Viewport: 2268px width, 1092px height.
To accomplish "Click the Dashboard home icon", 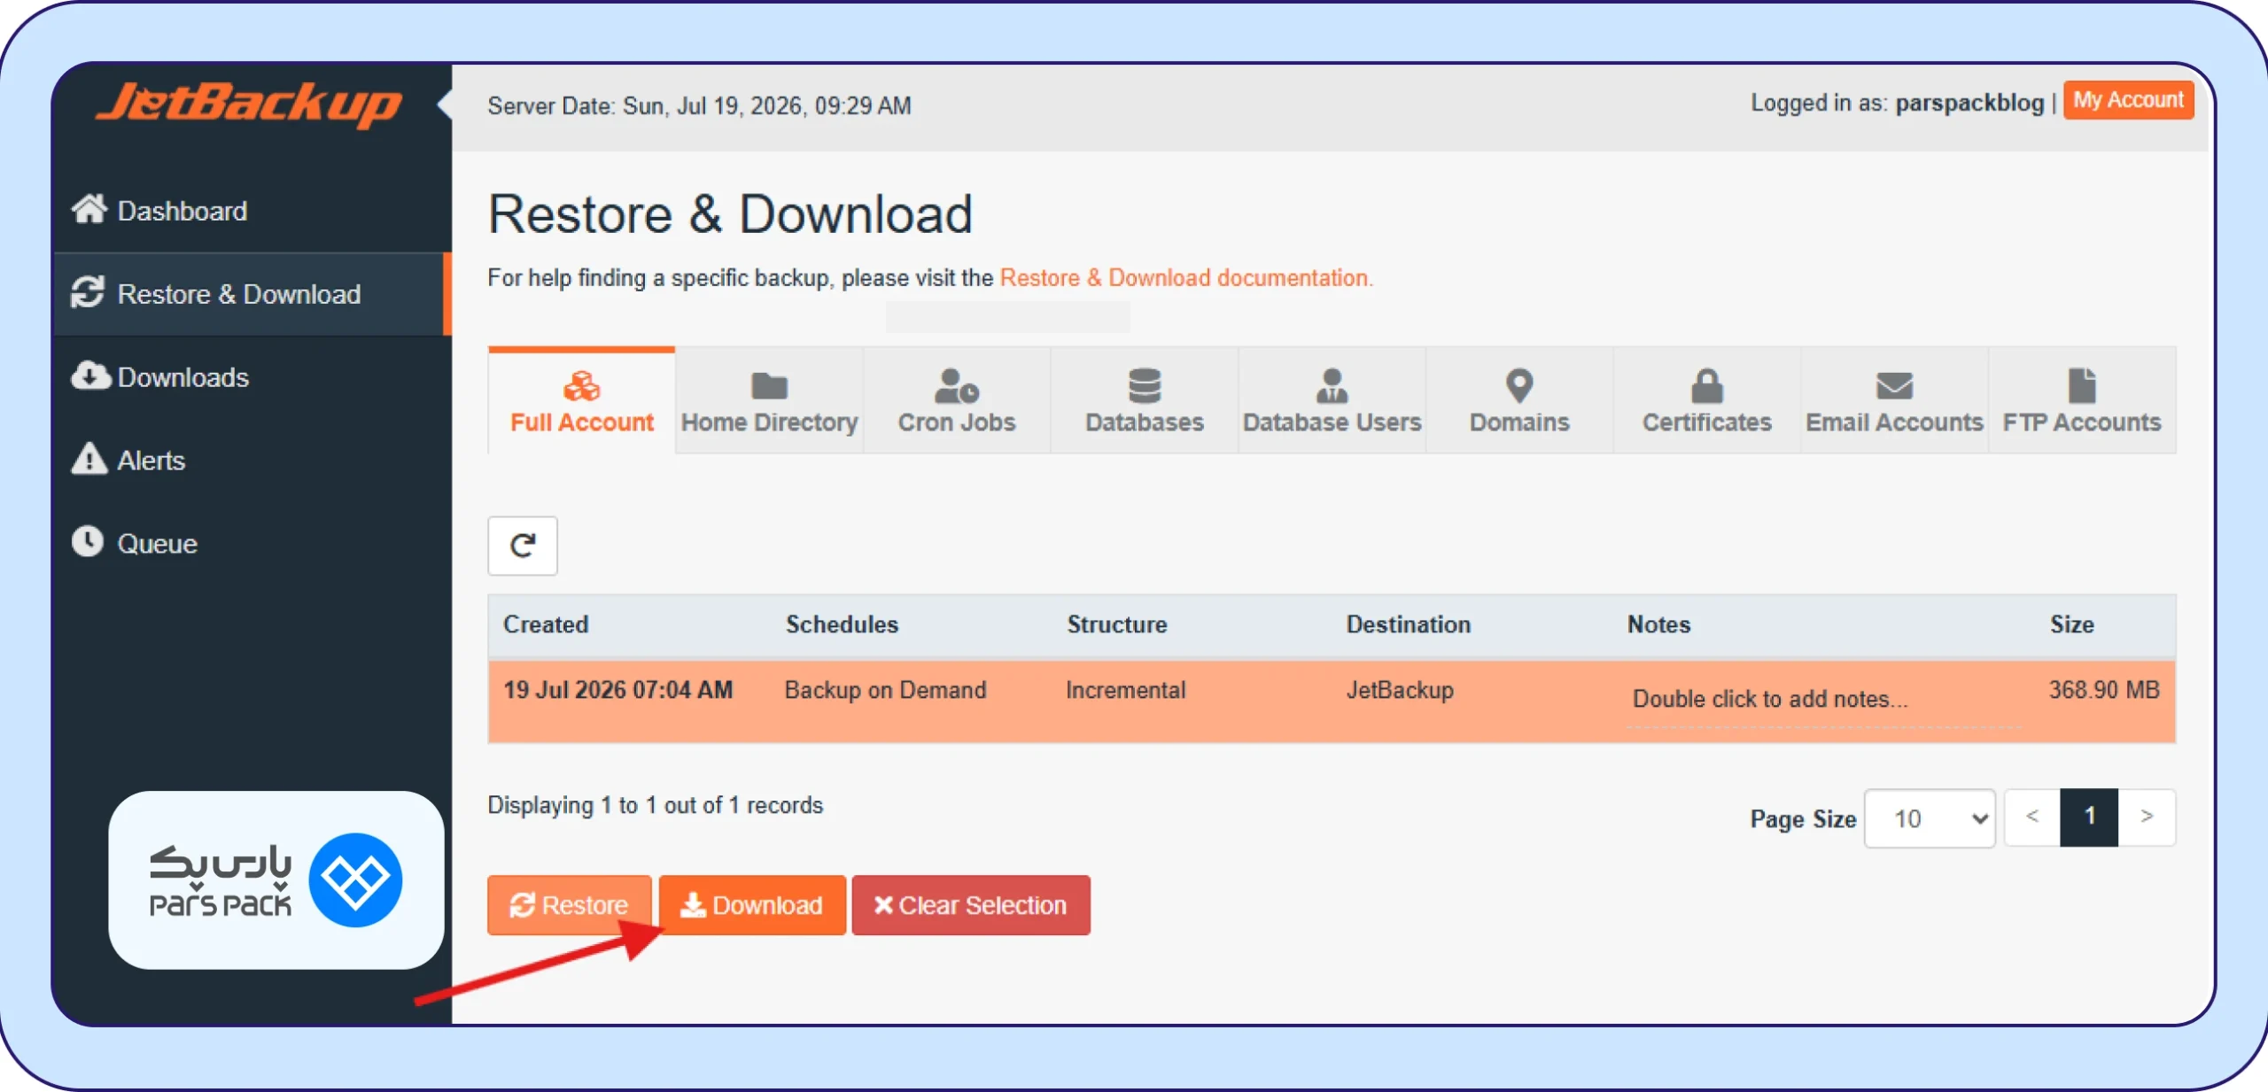I will (x=89, y=209).
